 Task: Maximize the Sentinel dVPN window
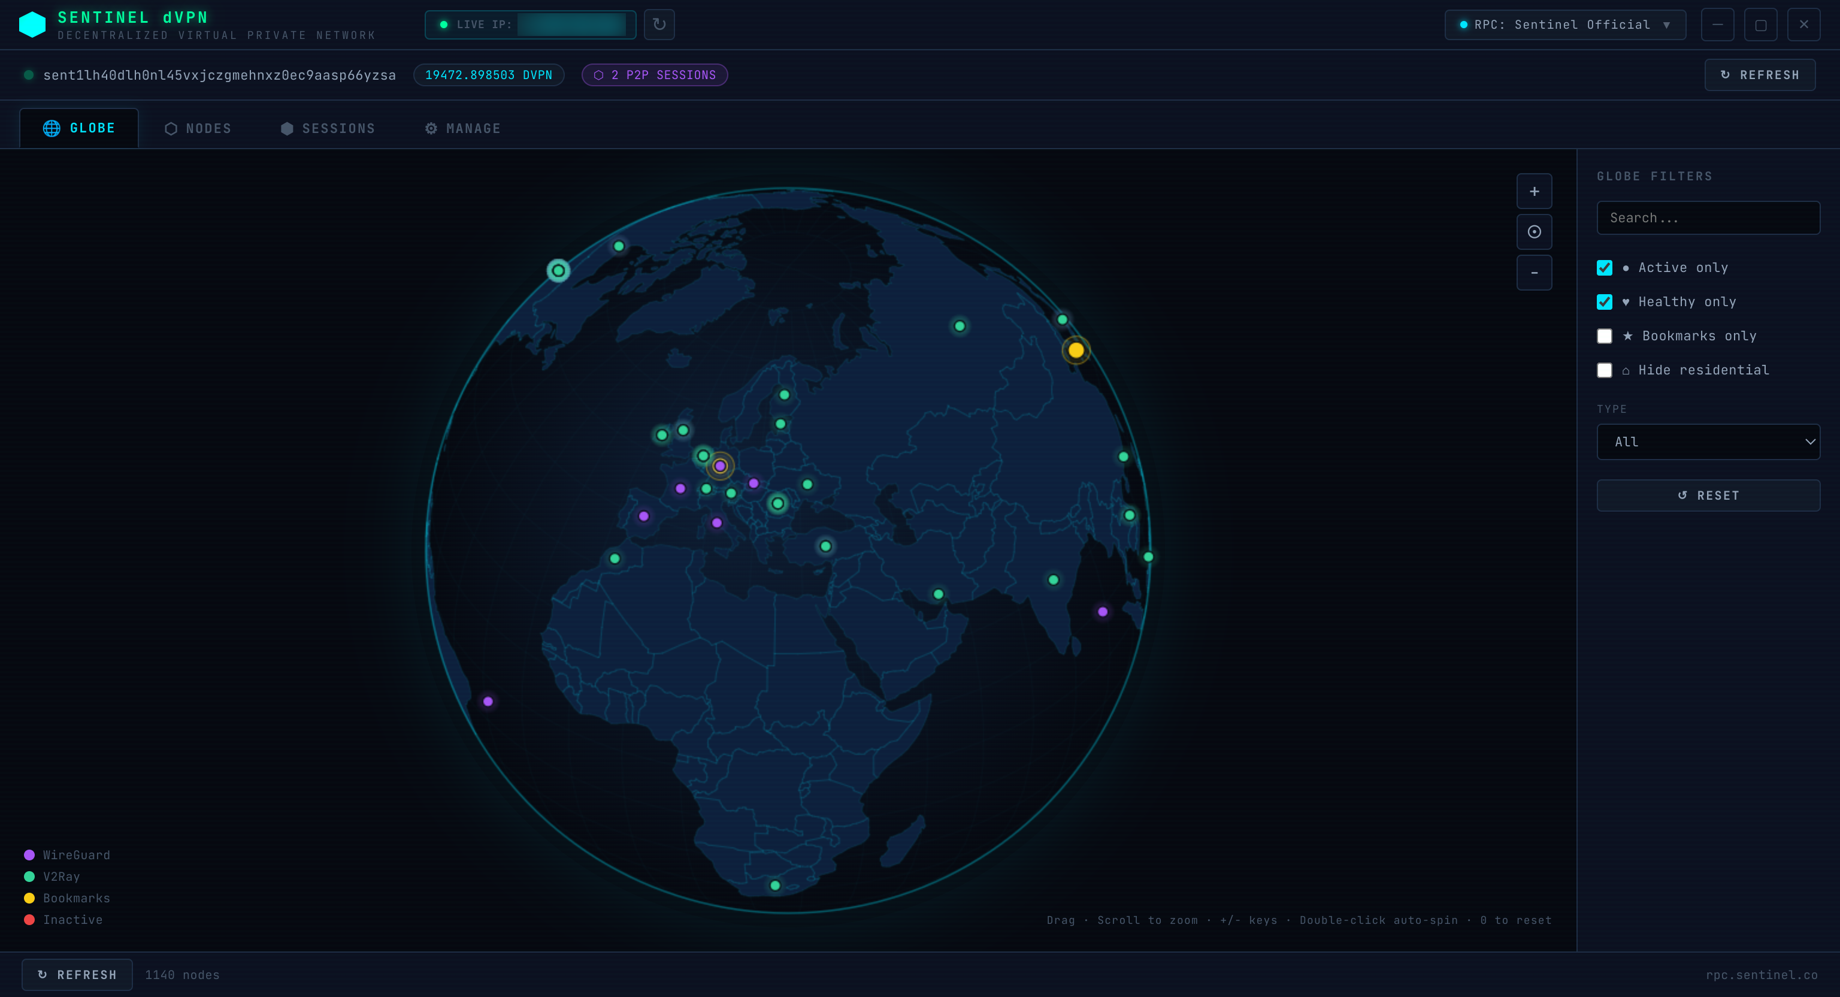(1761, 25)
